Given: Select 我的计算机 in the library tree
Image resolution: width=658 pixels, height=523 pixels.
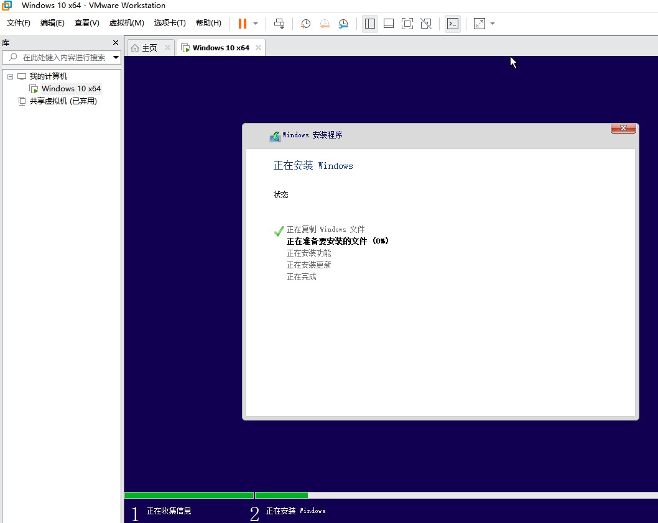Looking at the screenshot, I should (49, 76).
